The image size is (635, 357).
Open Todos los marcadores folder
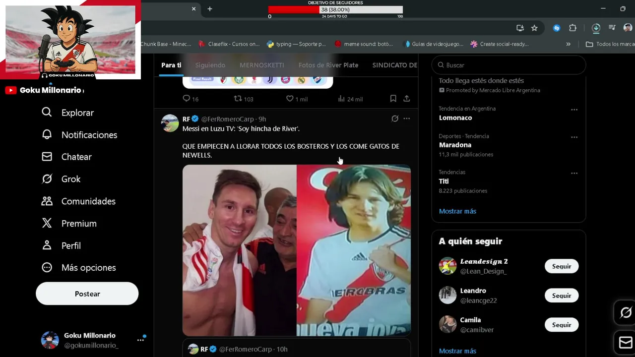tap(610, 44)
